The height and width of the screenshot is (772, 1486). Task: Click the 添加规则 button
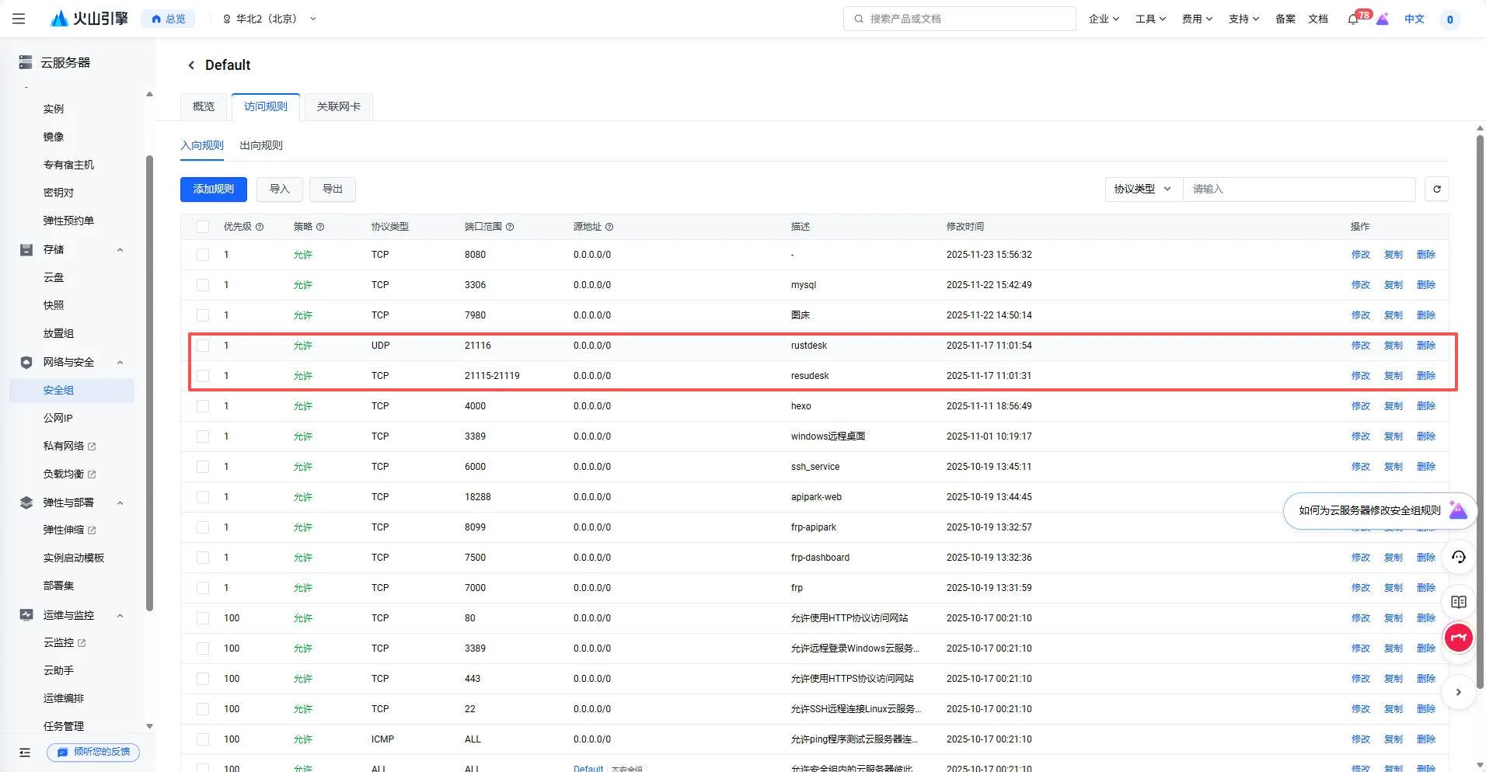point(213,189)
